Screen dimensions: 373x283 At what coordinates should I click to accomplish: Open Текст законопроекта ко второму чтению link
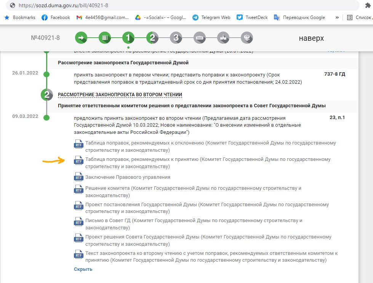pyautogui.click(x=211, y=257)
